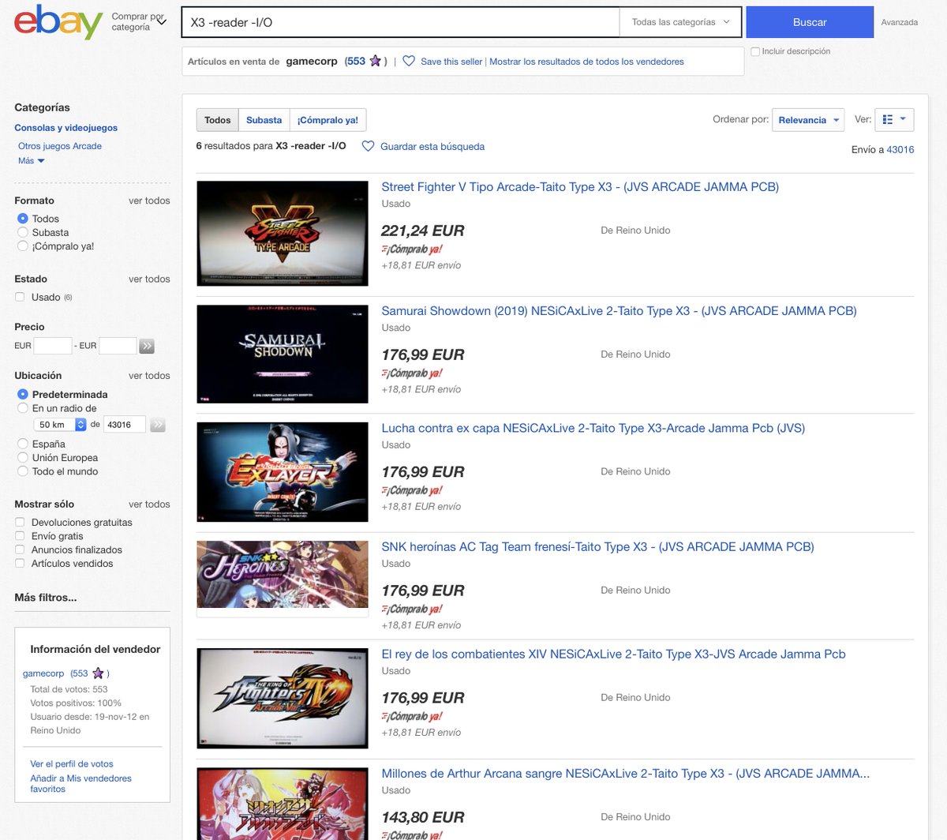Click the heart icon beside Guardar esta búsqueda
Screen dimensions: 947x840
[368, 146]
